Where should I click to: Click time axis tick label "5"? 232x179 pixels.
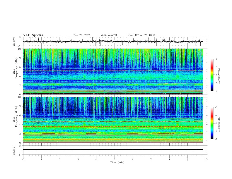point(115,159)
